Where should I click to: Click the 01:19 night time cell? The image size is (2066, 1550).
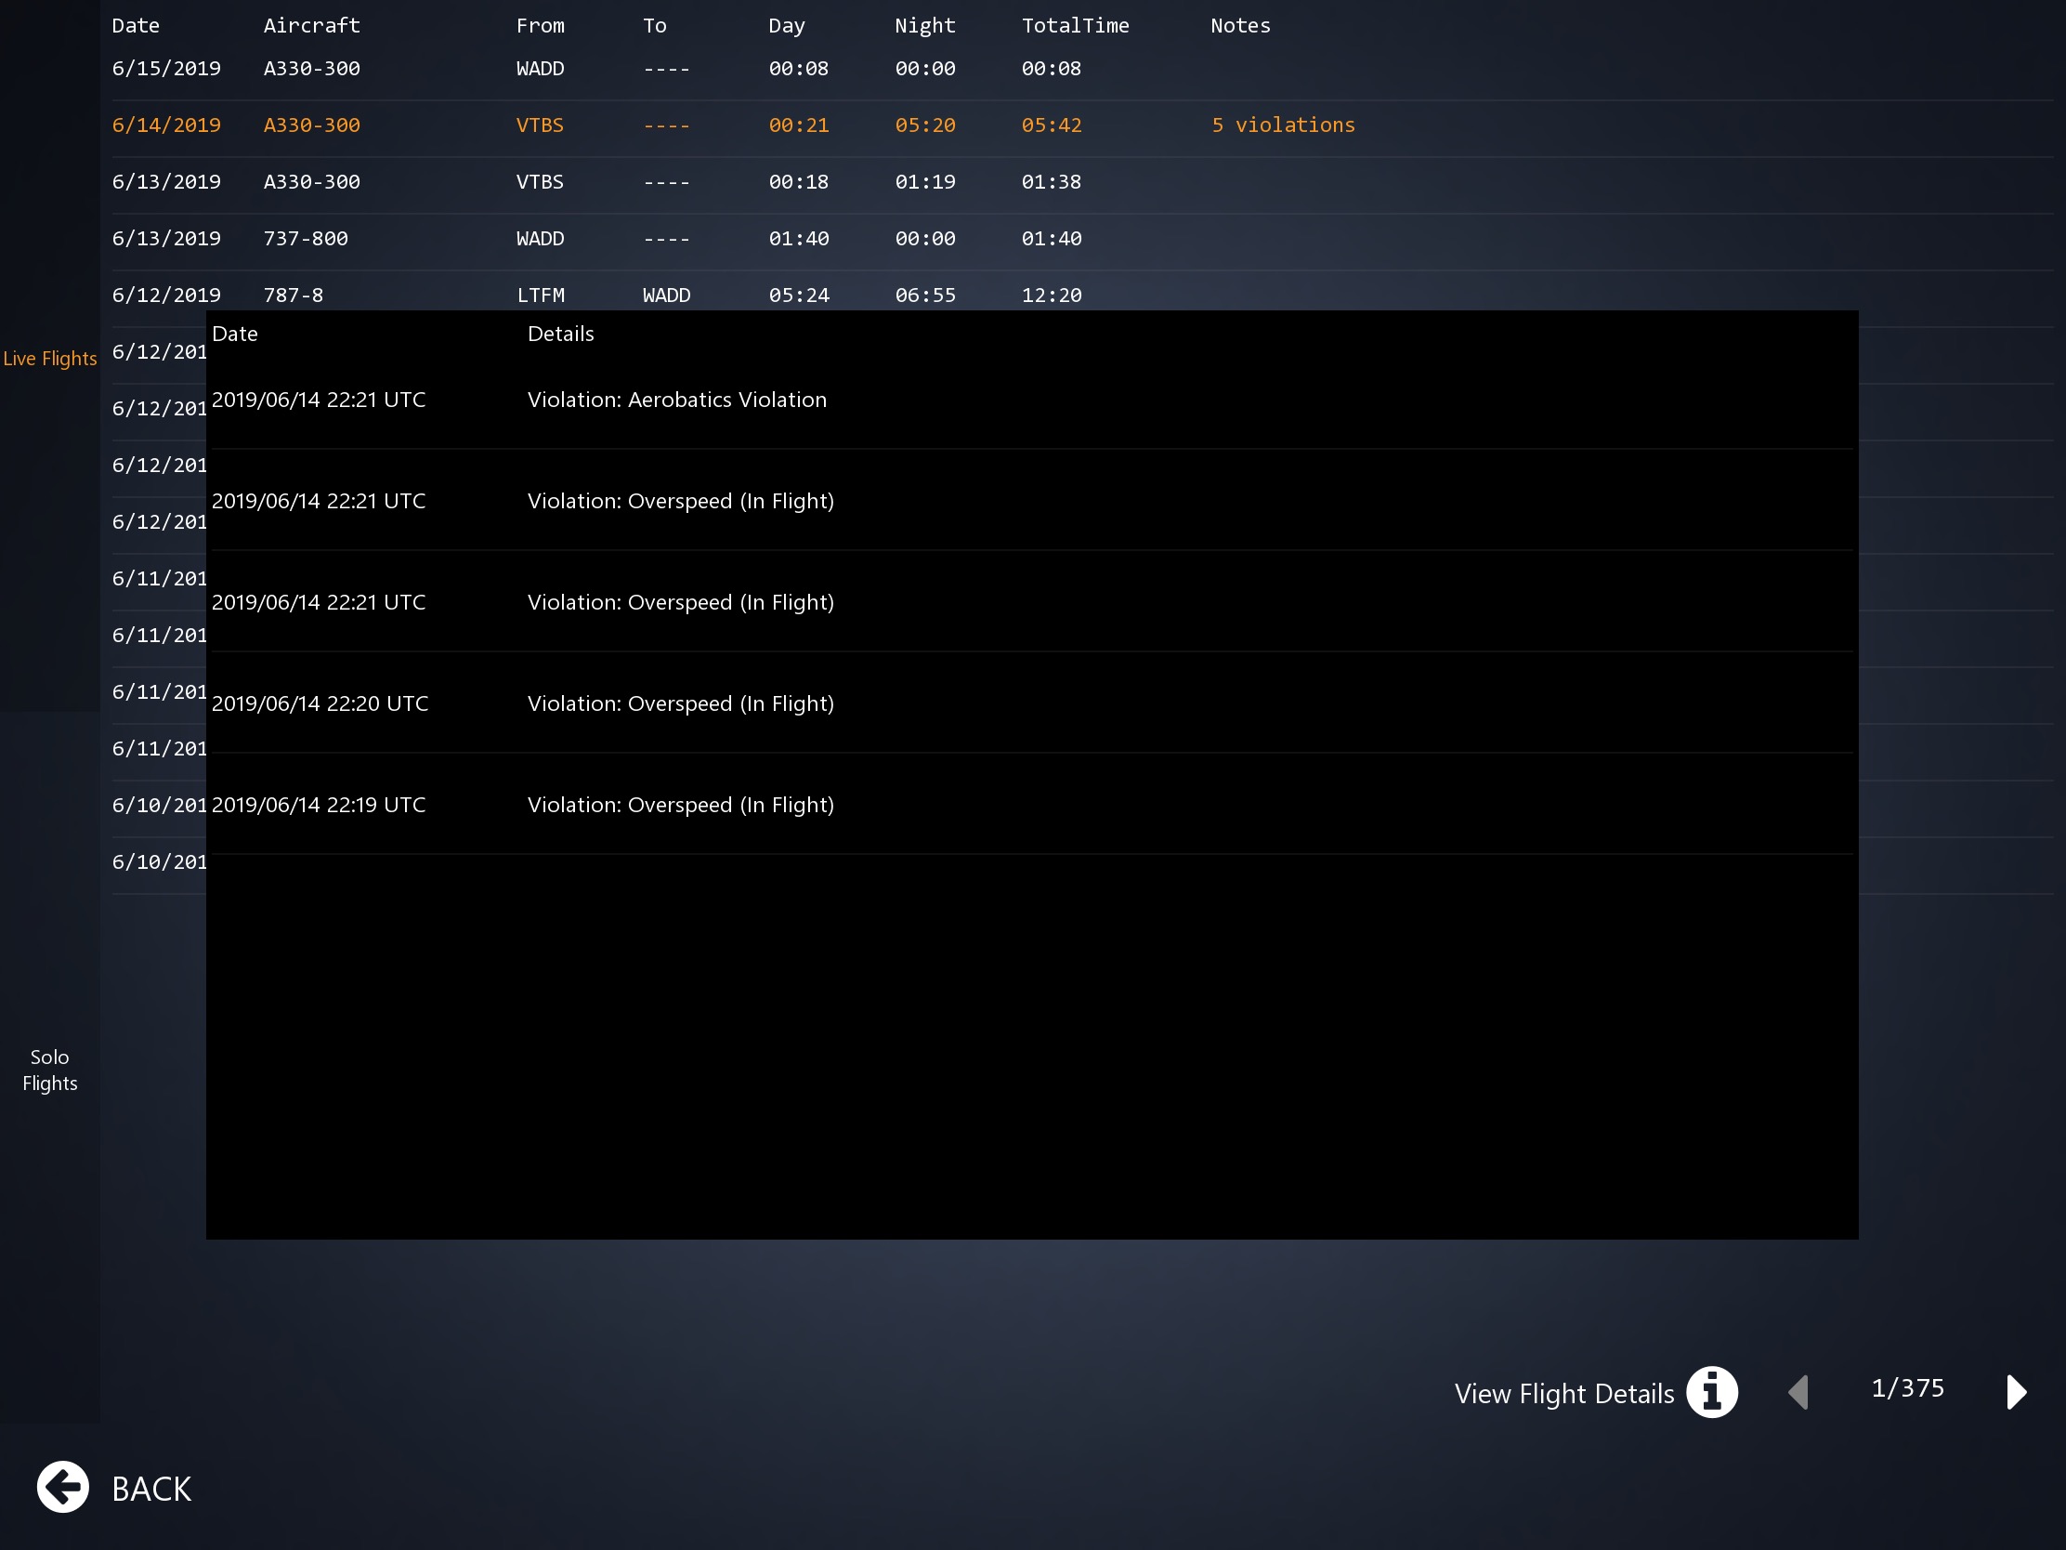pyautogui.click(x=924, y=182)
